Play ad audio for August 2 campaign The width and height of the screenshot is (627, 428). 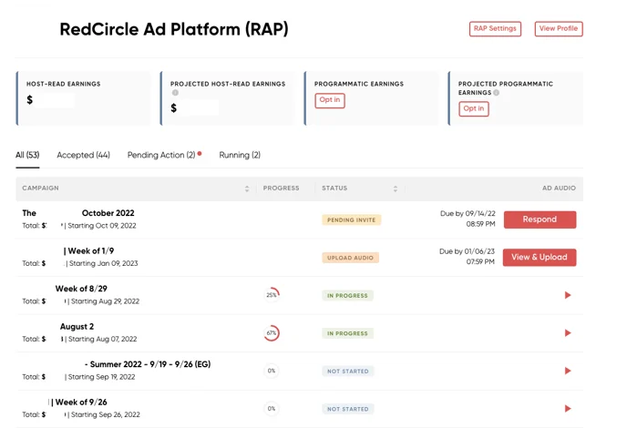pos(568,333)
